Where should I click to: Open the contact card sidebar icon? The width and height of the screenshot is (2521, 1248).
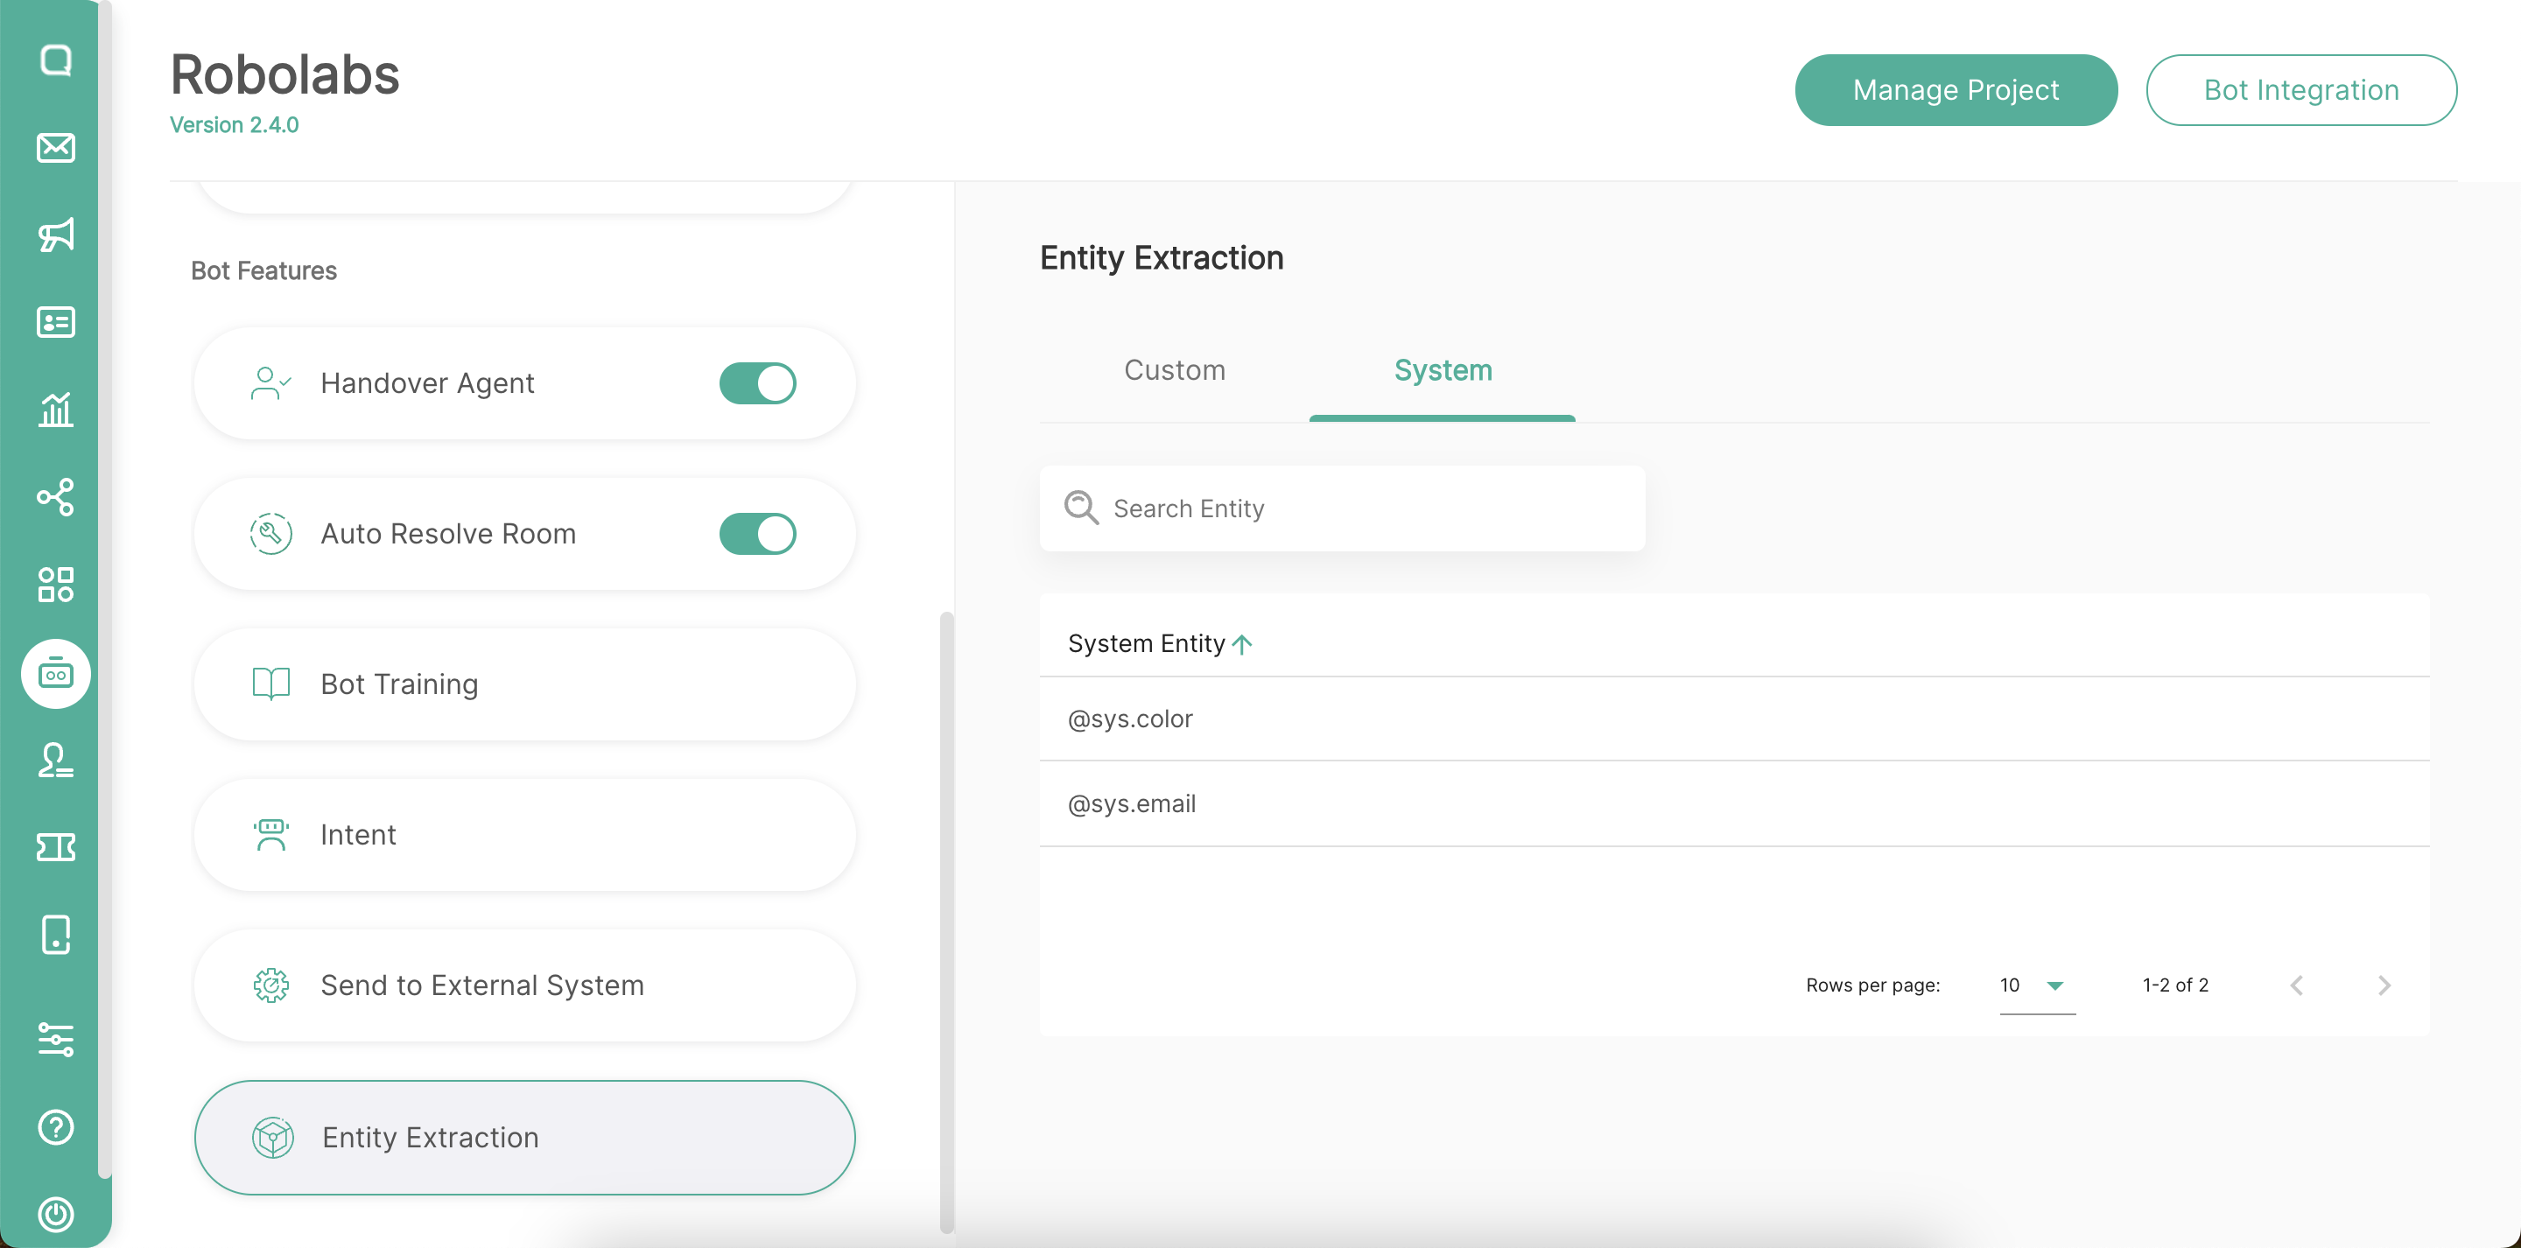click(56, 322)
